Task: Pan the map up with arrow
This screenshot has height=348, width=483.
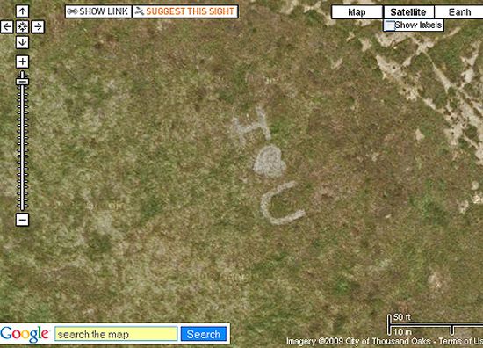Action: (22, 11)
